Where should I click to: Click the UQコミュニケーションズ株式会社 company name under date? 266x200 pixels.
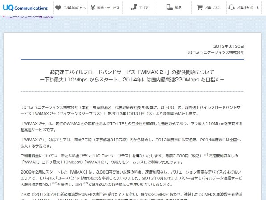click(x=215, y=52)
